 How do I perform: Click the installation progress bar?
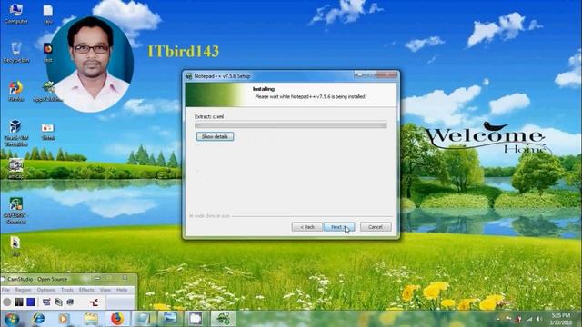click(291, 125)
